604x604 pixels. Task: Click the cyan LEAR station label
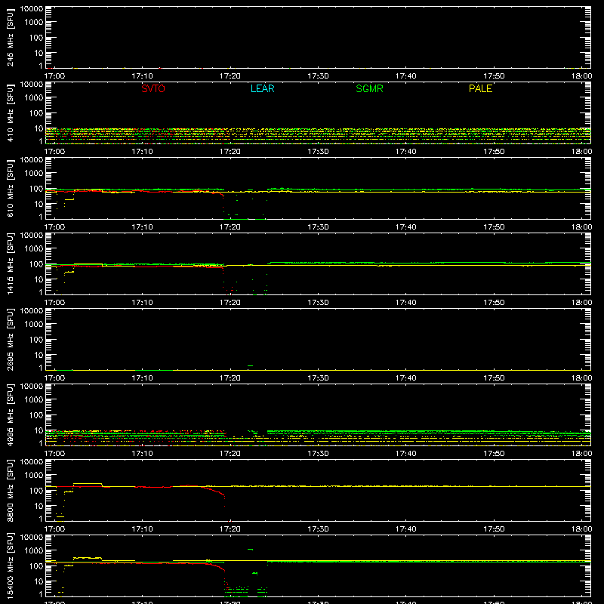(262, 88)
